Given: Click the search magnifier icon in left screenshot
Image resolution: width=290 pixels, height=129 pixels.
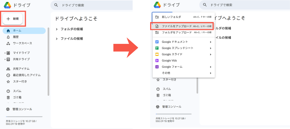Looking at the screenshot, I should click(x=56, y=5).
